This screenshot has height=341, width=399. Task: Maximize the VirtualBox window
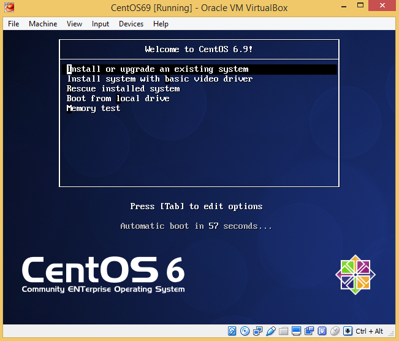[x=360, y=6]
